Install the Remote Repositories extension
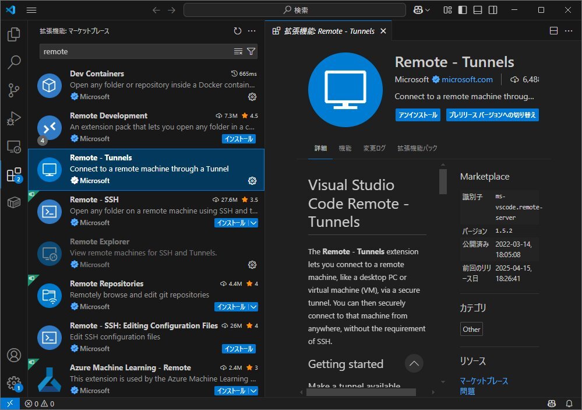582x410 pixels. (231, 307)
